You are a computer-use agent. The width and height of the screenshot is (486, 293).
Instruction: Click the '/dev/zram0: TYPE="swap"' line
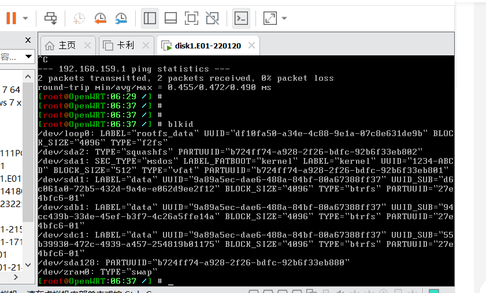98,272
